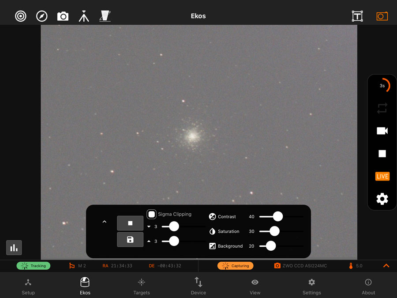397x298 pixels.
Task: Click the green Tracking status badge
Action: pyautogui.click(x=34, y=266)
